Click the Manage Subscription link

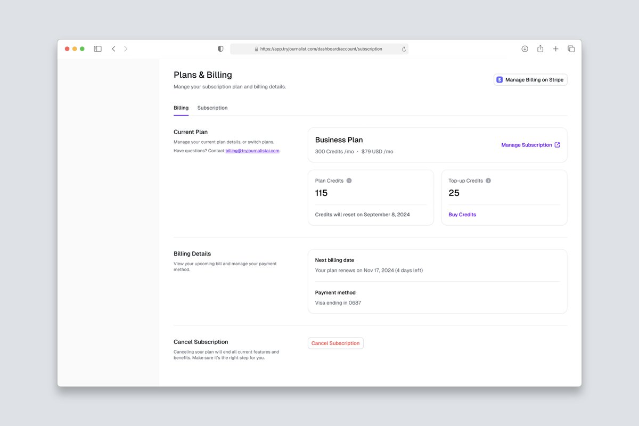coord(527,145)
